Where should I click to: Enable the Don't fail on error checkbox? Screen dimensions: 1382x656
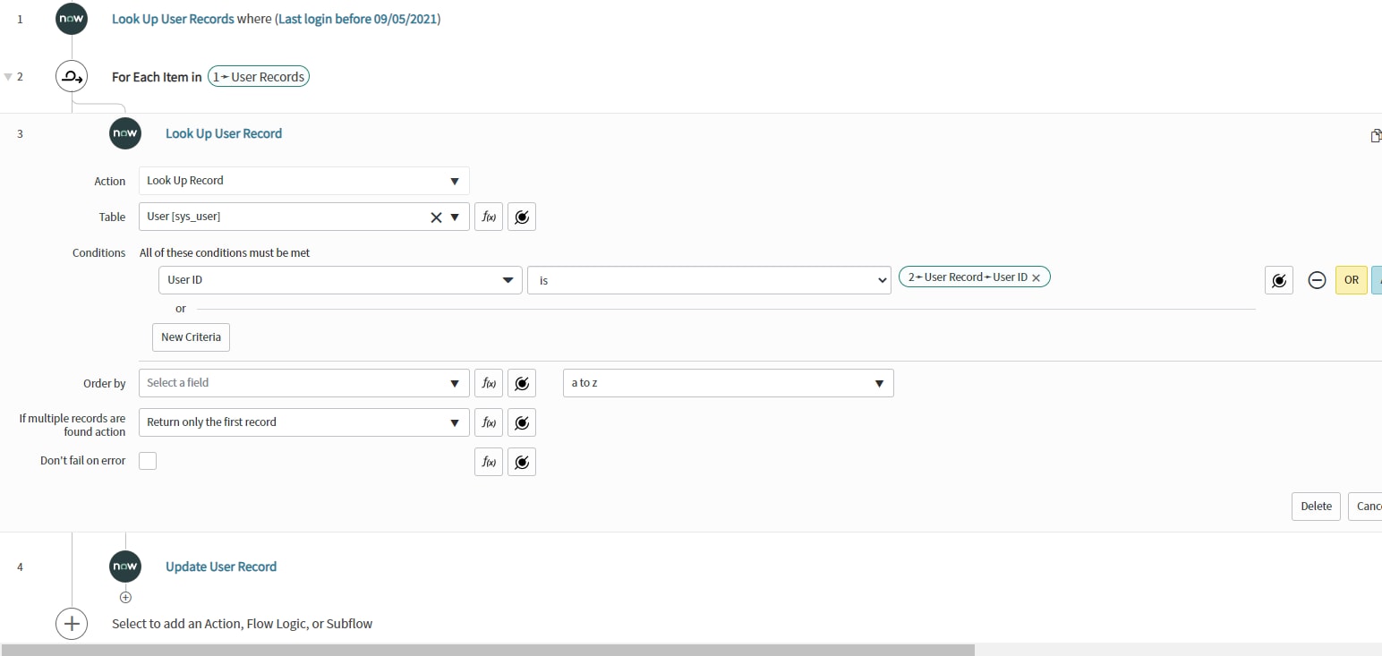[147, 460]
